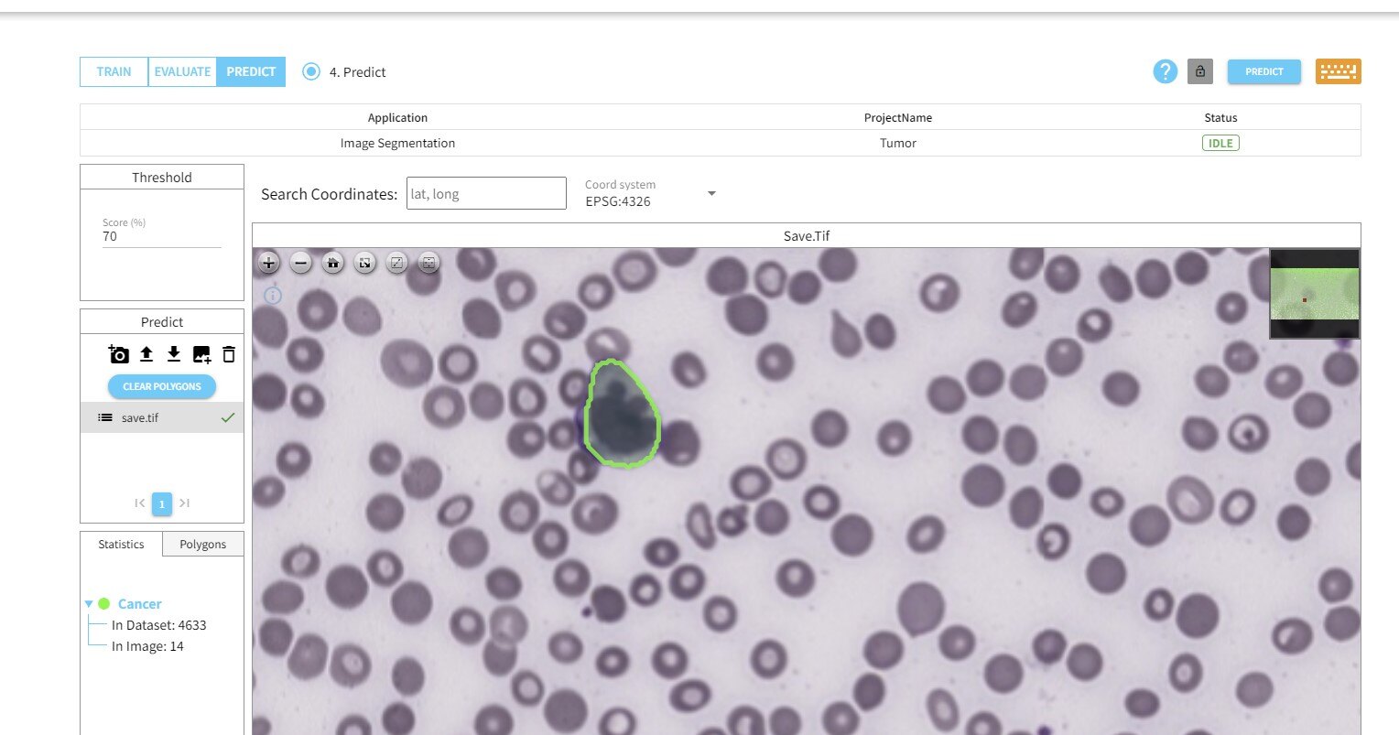Click the CLEAR POLYGONS button
Screen dimensions: 1399x735
[x=162, y=386]
